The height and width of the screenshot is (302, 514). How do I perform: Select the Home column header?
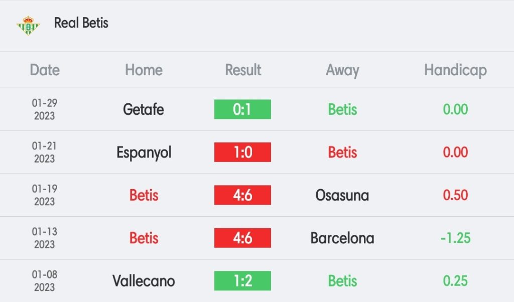(x=144, y=70)
